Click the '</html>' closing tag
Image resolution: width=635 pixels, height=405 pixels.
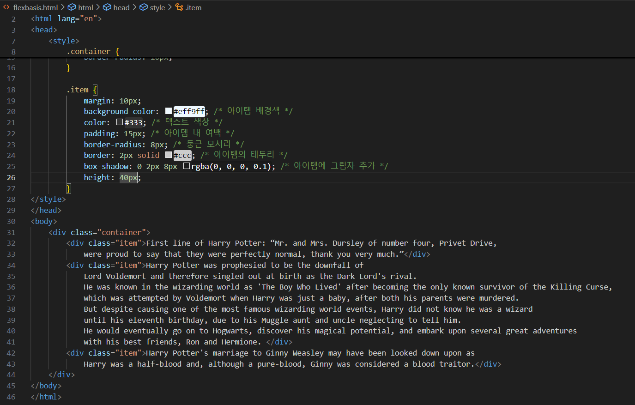(x=46, y=397)
